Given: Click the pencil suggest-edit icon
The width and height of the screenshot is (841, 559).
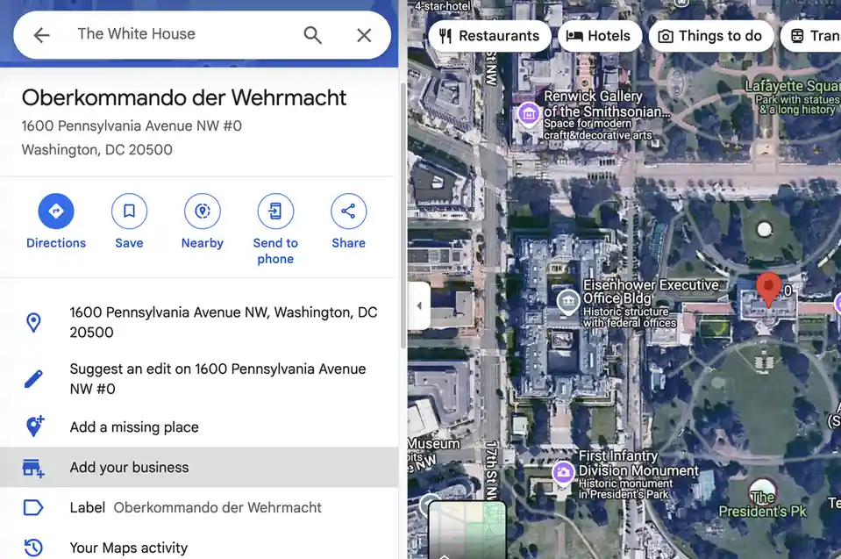Looking at the screenshot, I should [33, 379].
